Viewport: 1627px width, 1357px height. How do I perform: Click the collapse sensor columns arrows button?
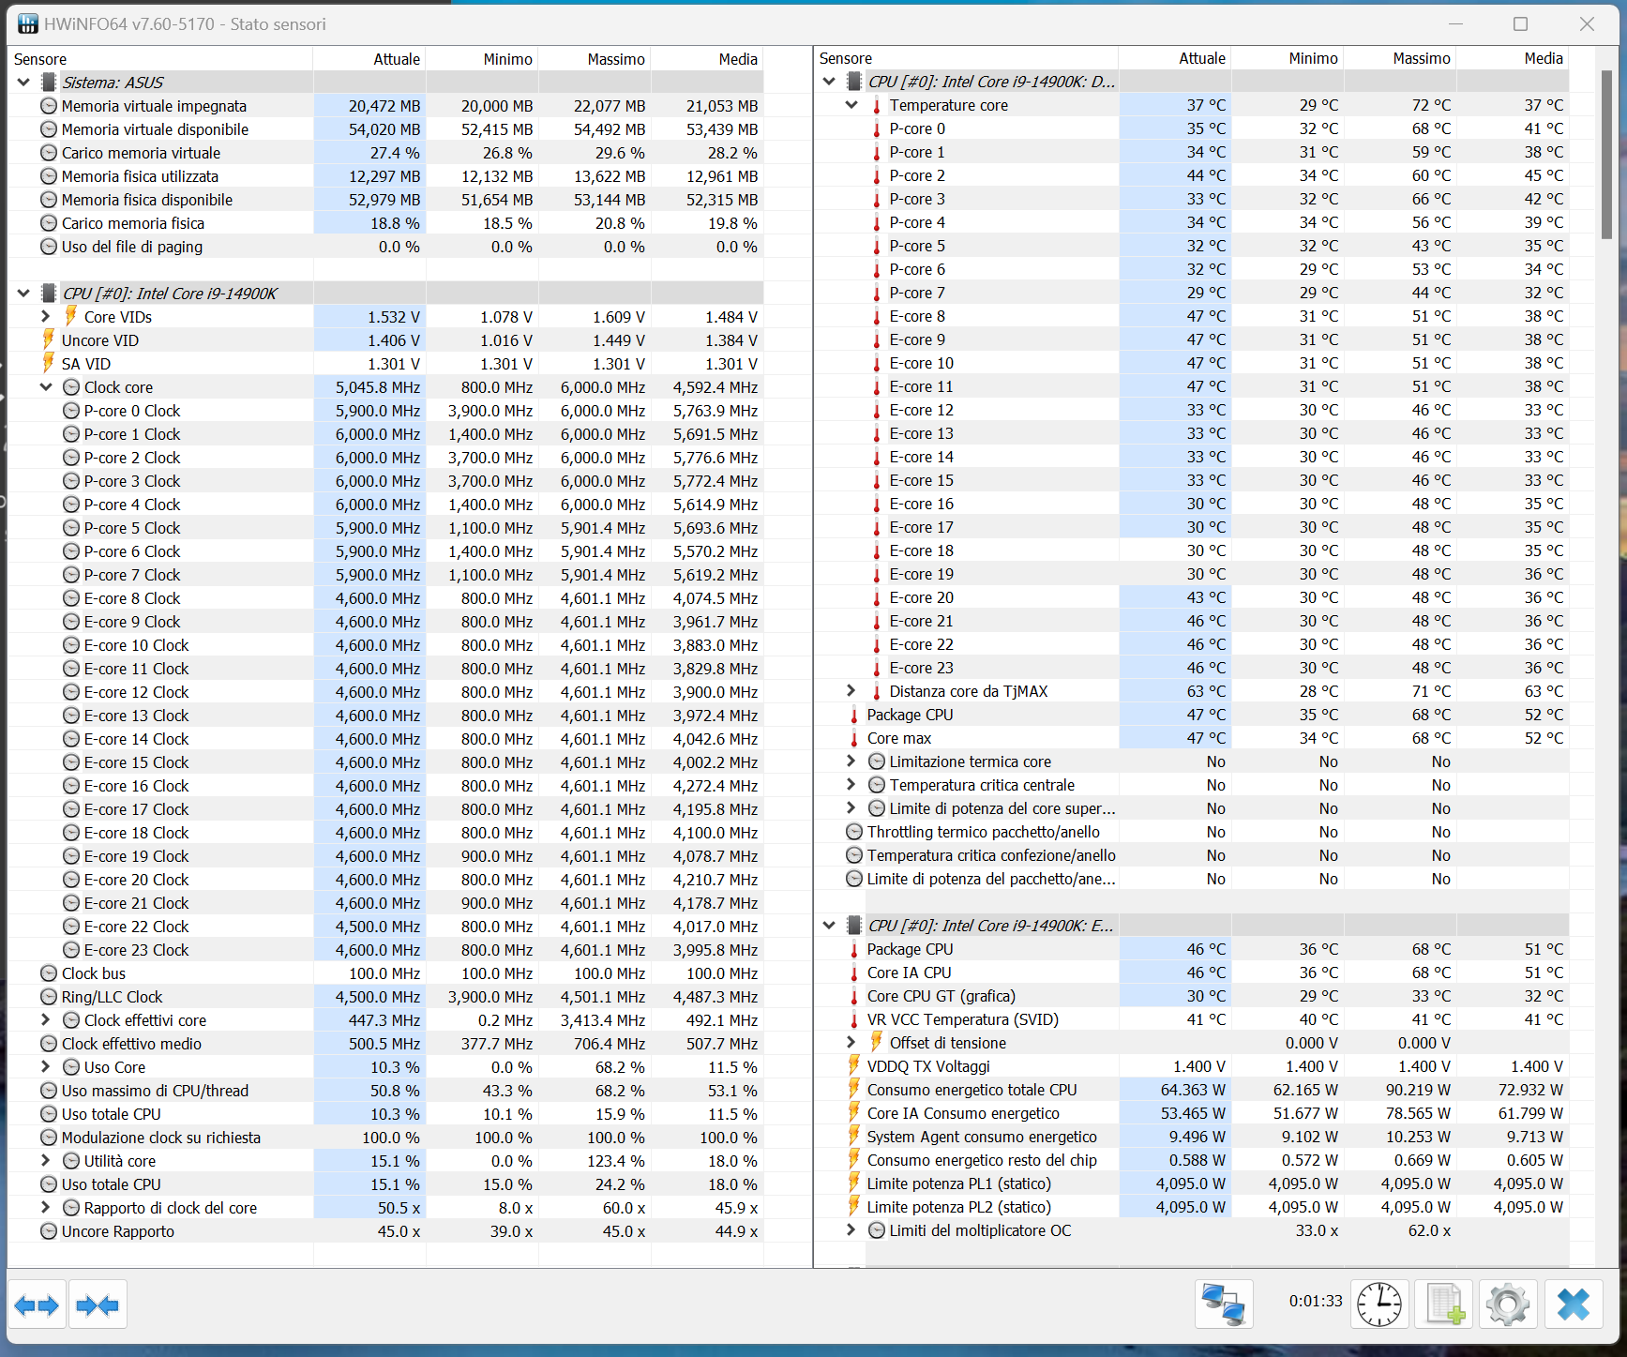[98, 1304]
